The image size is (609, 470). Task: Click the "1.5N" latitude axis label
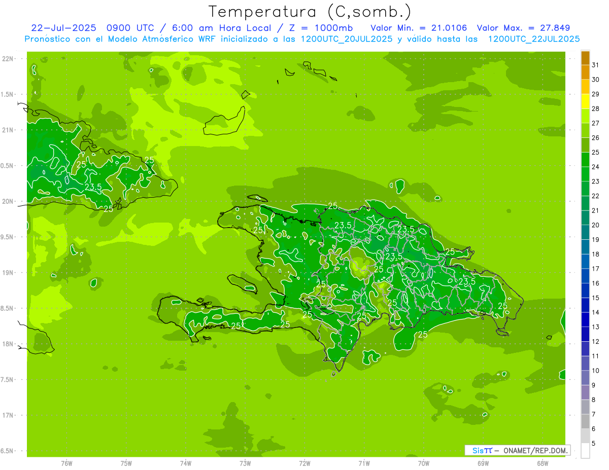[8, 94]
